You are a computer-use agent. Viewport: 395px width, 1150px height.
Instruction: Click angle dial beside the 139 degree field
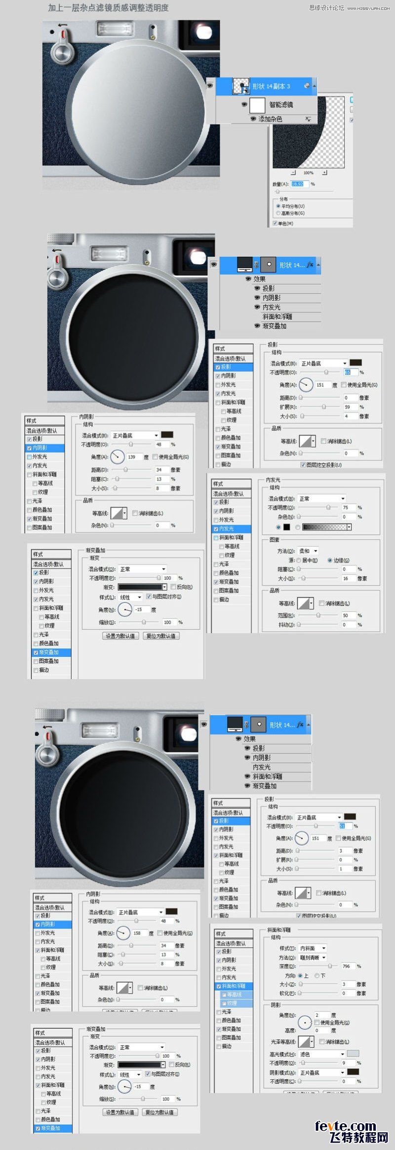point(118,457)
